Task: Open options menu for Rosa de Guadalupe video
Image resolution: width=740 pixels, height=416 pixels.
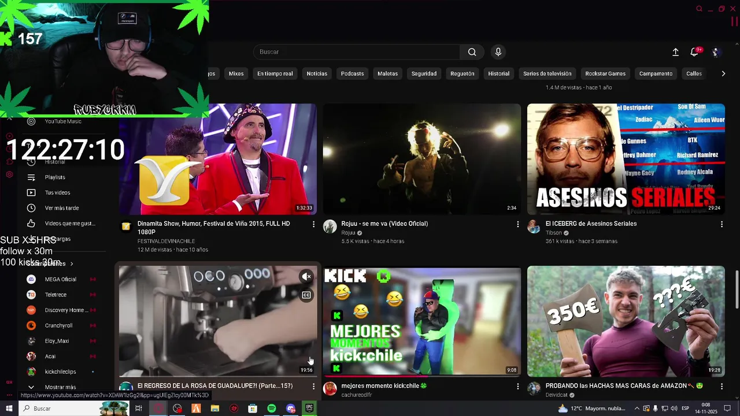Action: coord(313,387)
